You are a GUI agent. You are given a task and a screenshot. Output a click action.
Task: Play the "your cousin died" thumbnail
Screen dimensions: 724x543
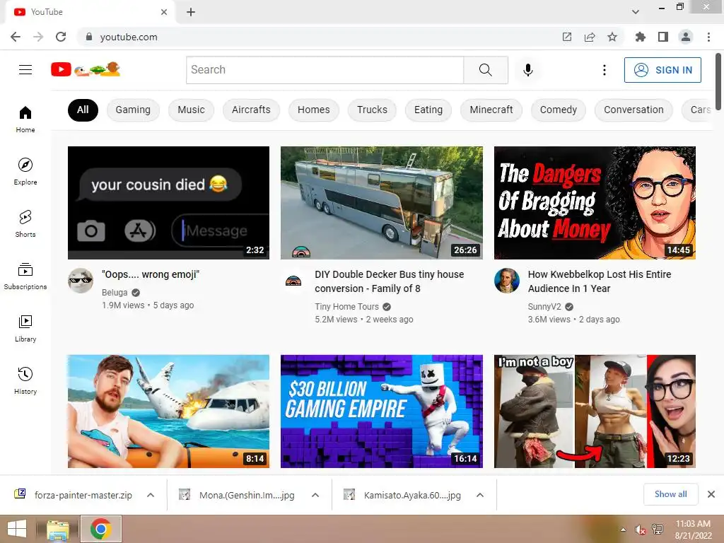click(x=168, y=203)
